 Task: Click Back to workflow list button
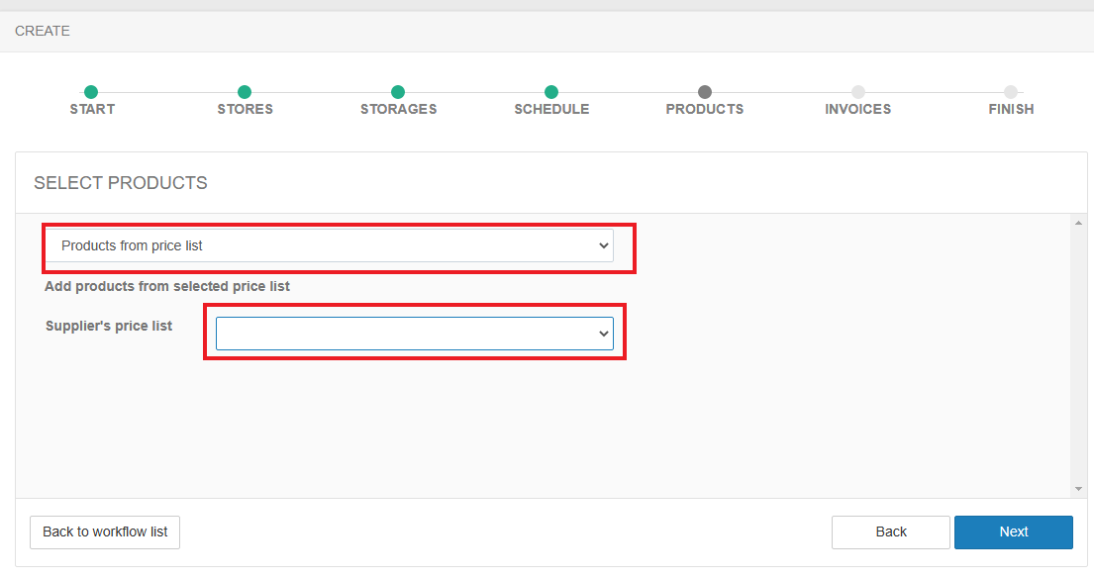tap(105, 531)
